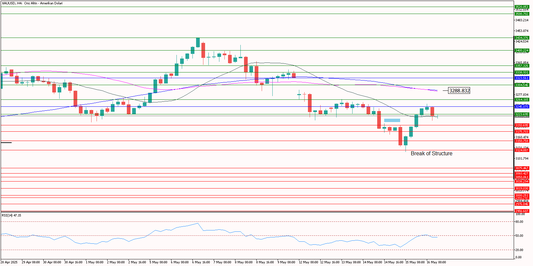The width and height of the screenshot is (533, 266).
Task: Click the RSI 0.00 scale label
Action: [x=518, y=257]
